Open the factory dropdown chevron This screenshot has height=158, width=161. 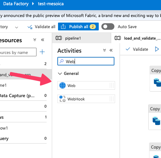click(17, 27)
